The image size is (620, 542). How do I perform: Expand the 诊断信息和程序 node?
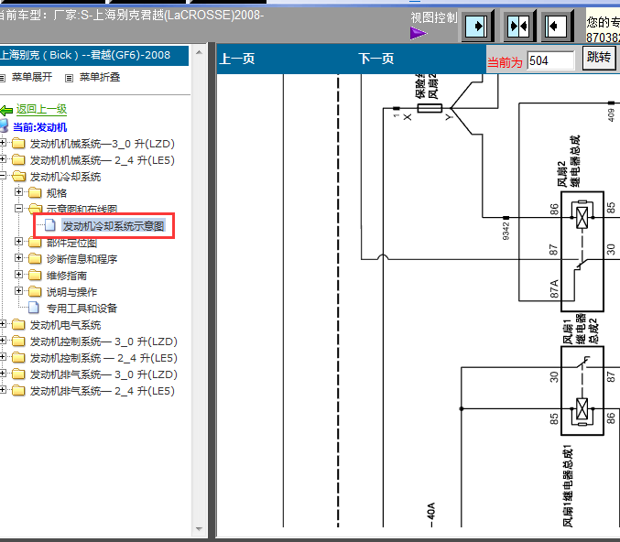click(x=18, y=258)
